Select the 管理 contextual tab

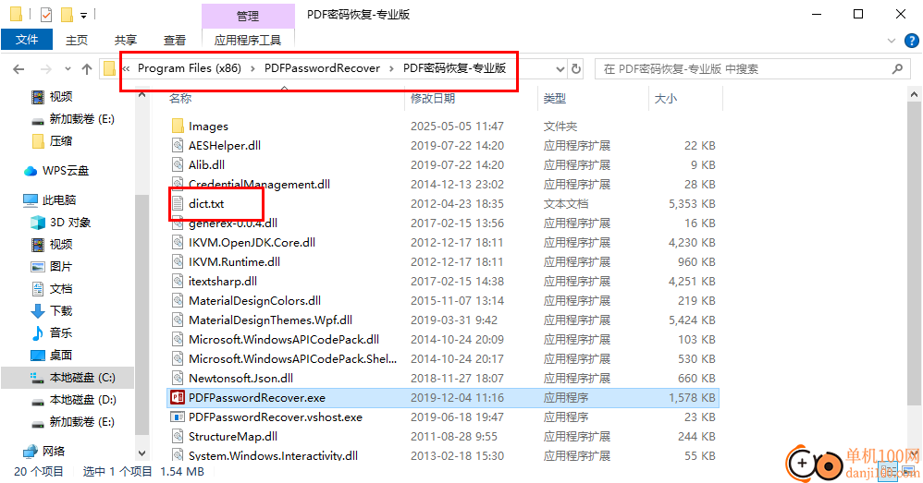pyautogui.click(x=248, y=16)
